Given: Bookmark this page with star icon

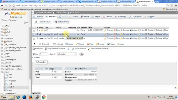Looking at the screenshot, I should coord(167,6).
